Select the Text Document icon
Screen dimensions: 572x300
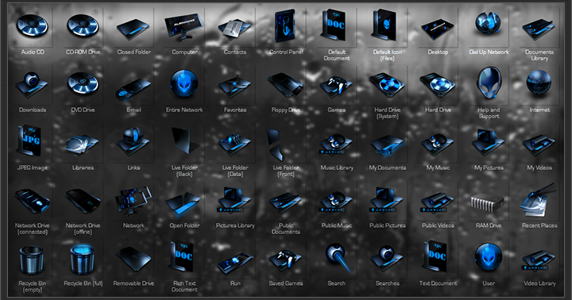tap(435, 256)
